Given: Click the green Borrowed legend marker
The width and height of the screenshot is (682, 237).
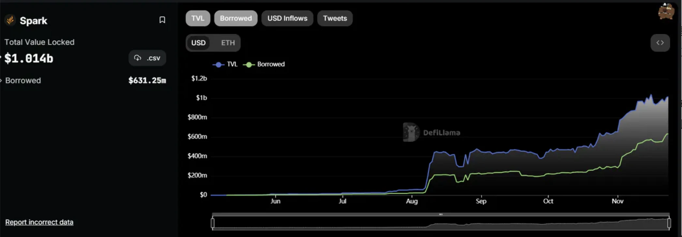Looking at the screenshot, I should (x=249, y=64).
